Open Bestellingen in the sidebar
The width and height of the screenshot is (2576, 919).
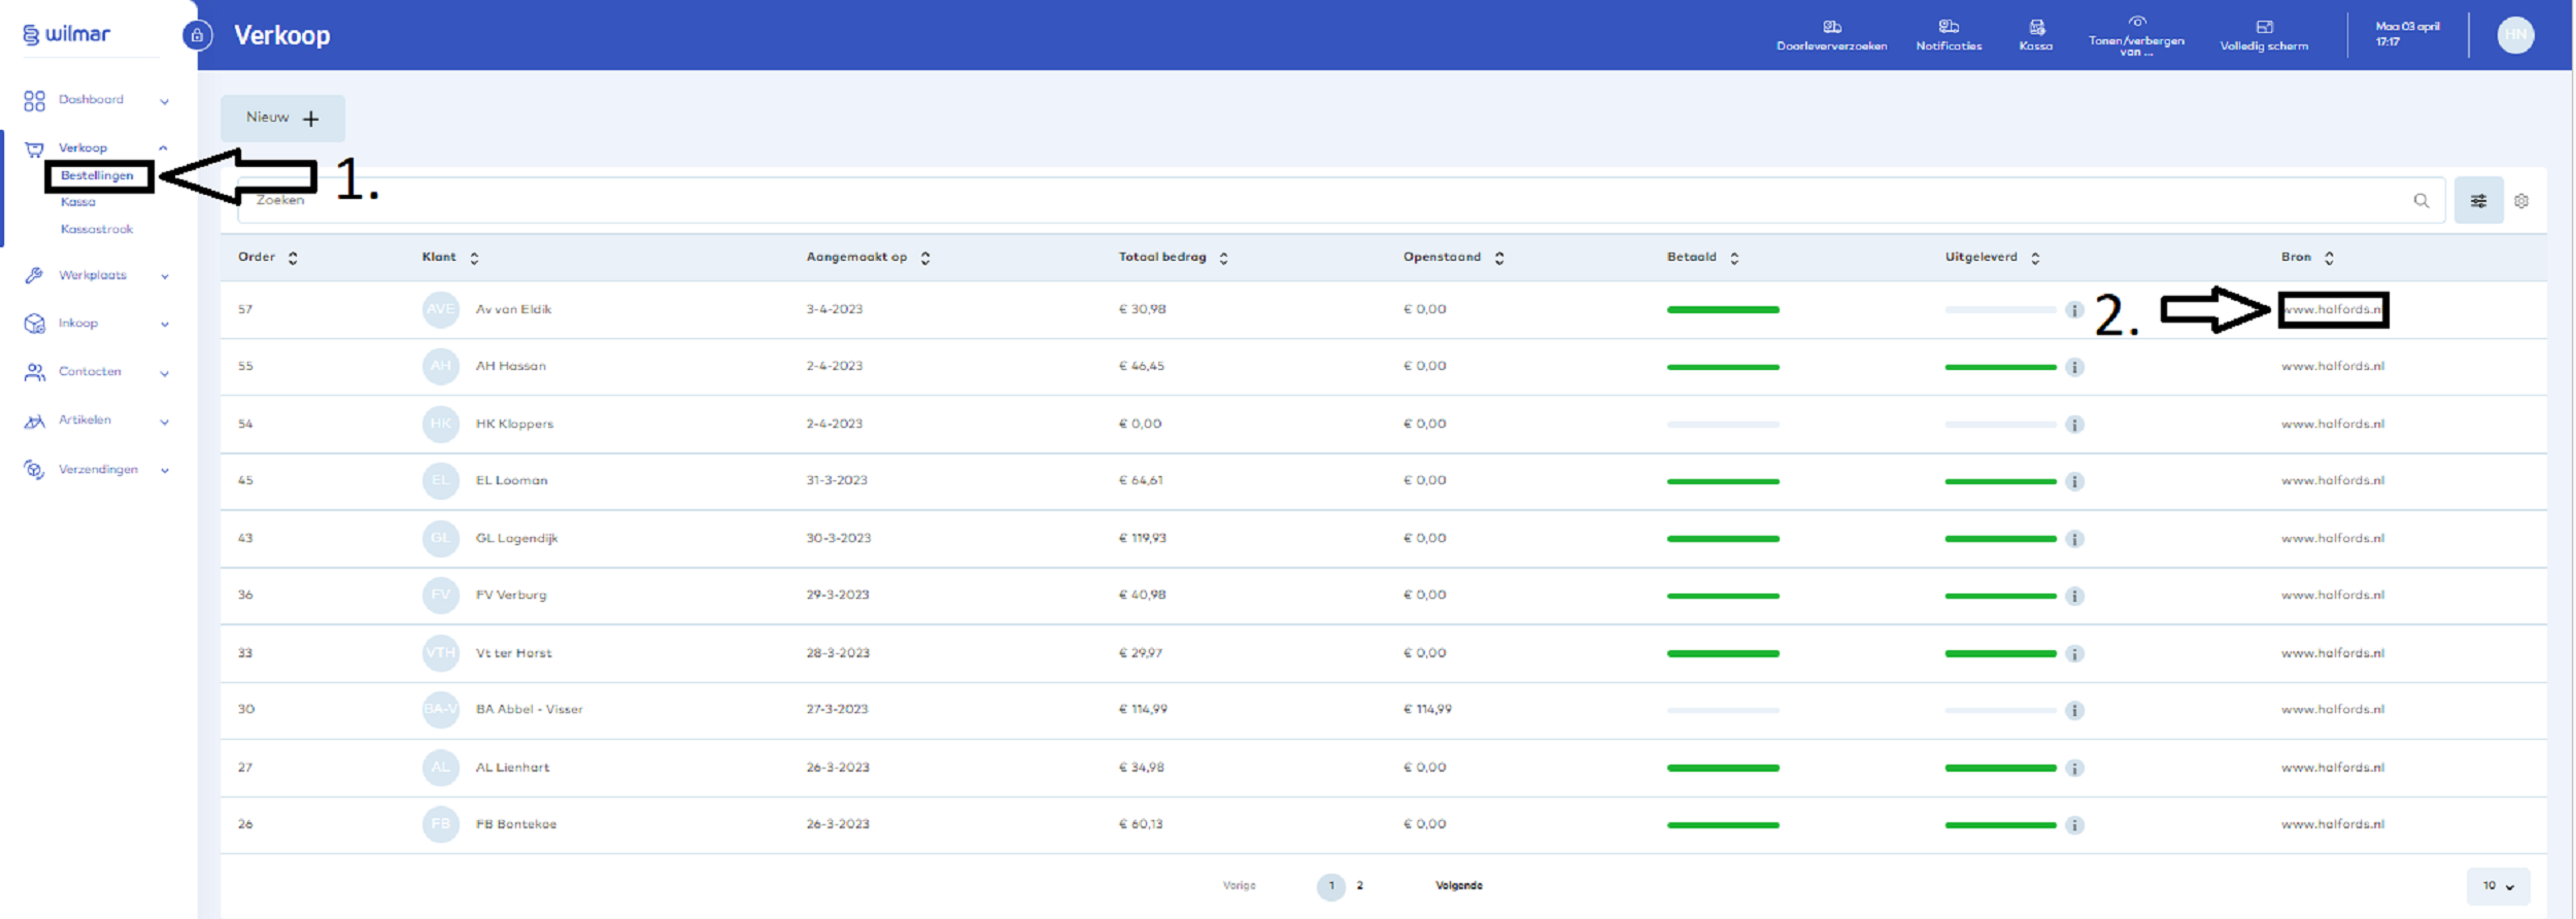[97, 176]
